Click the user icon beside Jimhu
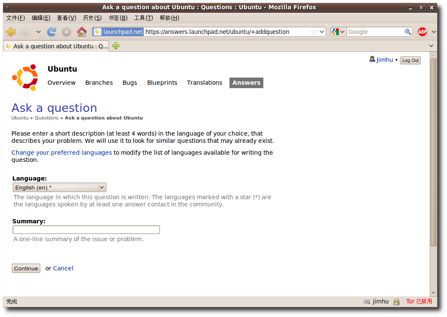This screenshot has height=317, width=447. point(372,59)
